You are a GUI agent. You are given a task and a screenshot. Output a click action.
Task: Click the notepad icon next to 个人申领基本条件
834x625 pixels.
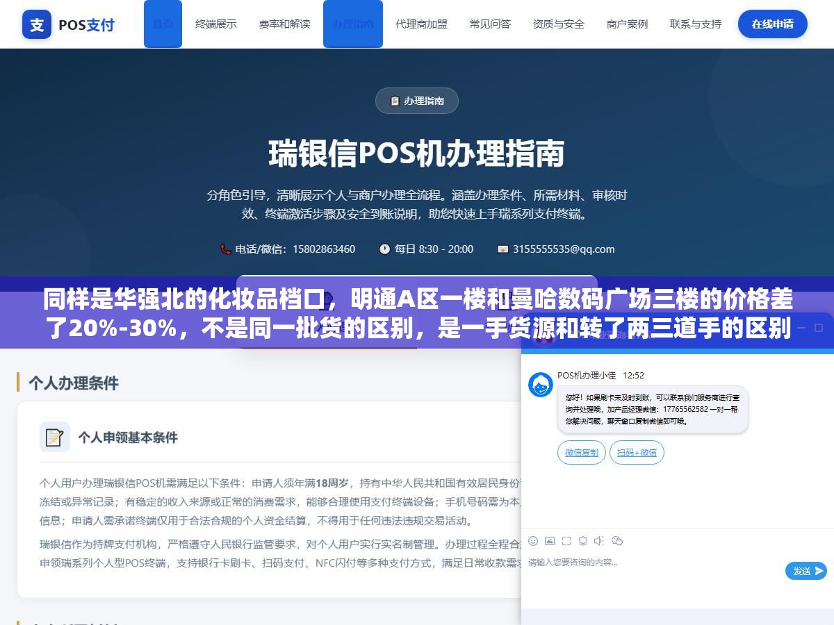[x=55, y=437]
